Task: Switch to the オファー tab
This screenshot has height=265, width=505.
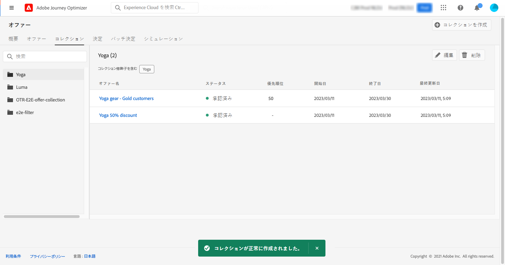Action: pyautogui.click(x=36, y=39)
